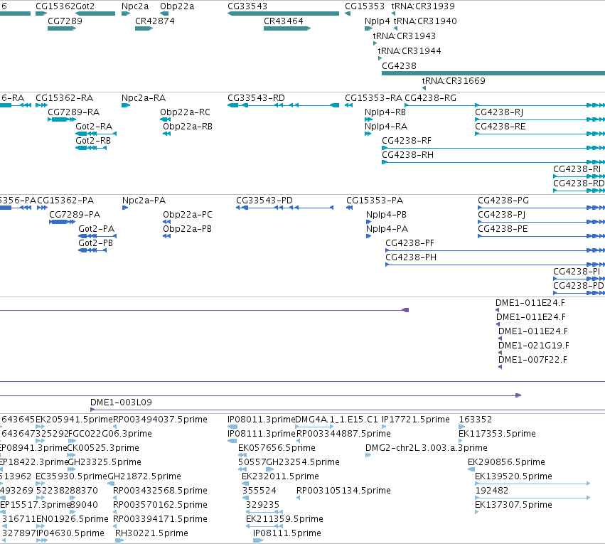Select the tRNA:CR31940 label
The width and height of the screenshot is (605, 544).
click(425, 21)
